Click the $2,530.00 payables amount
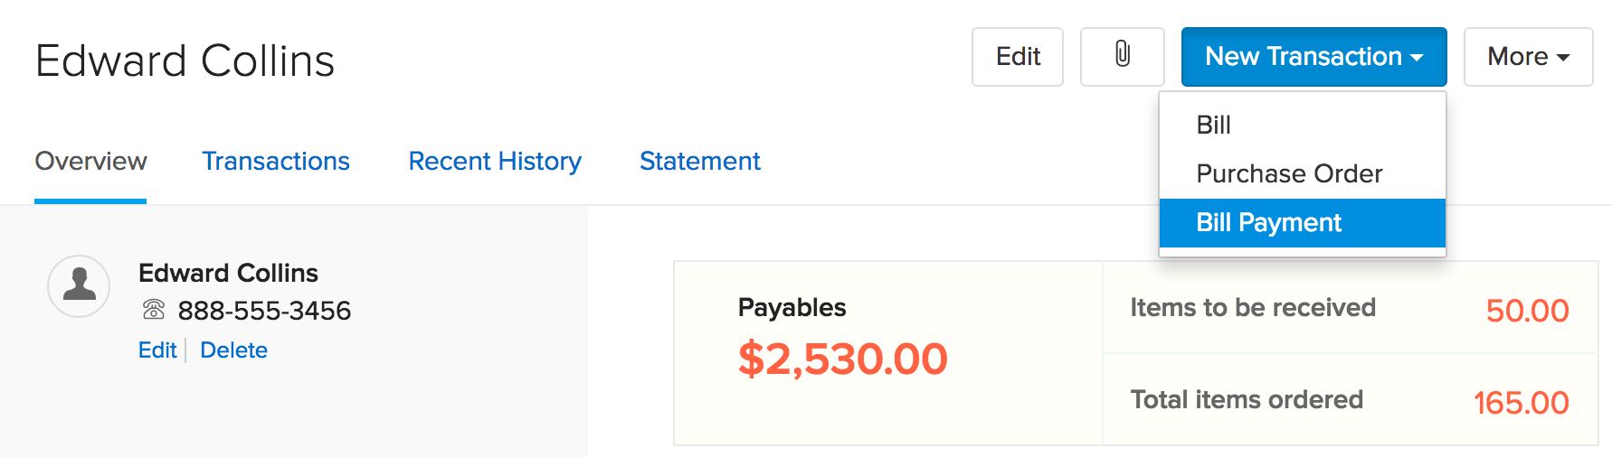The width and height of the screenshot is (1612, 457). click(x=842, y=359)
